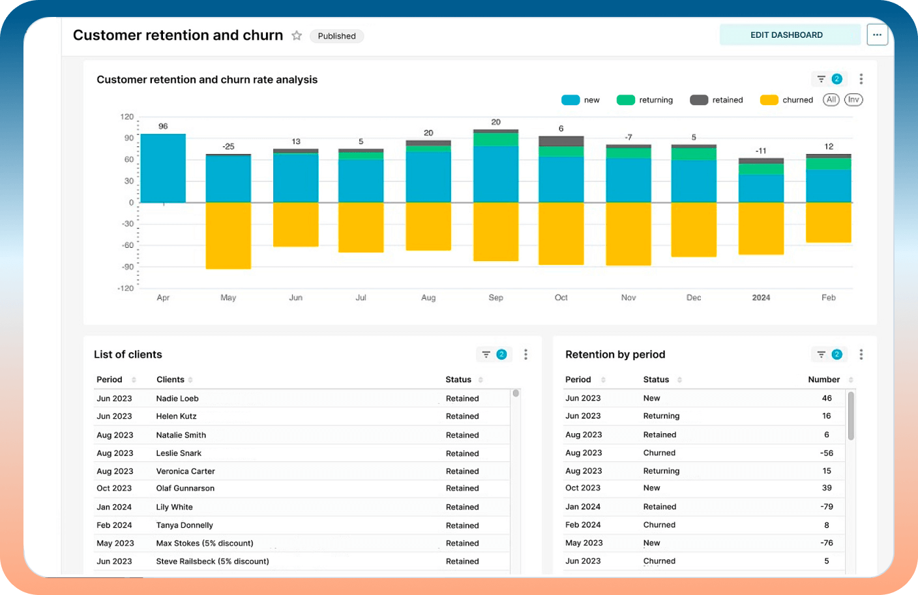The image size is (918, 595).
Task: Click the gray 'retained' legend swatch
Action: coord(698,100)
